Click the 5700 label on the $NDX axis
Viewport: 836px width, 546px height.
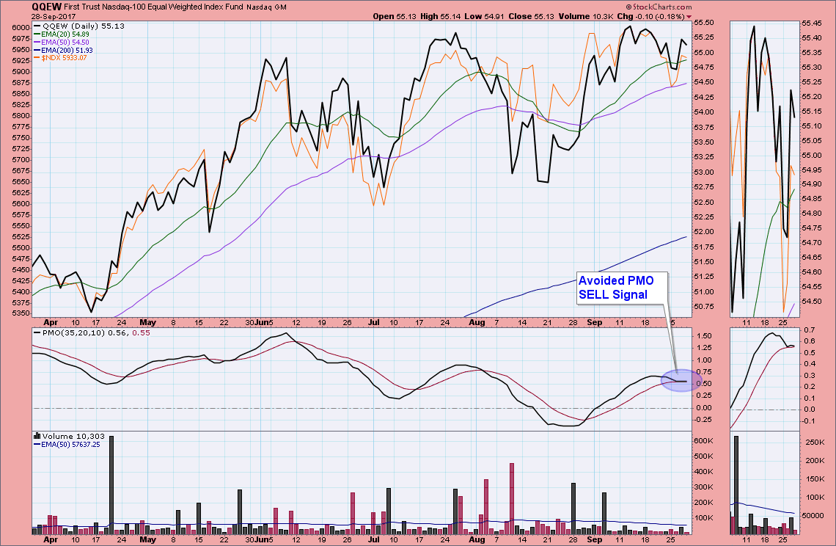(x=21, y=159)
